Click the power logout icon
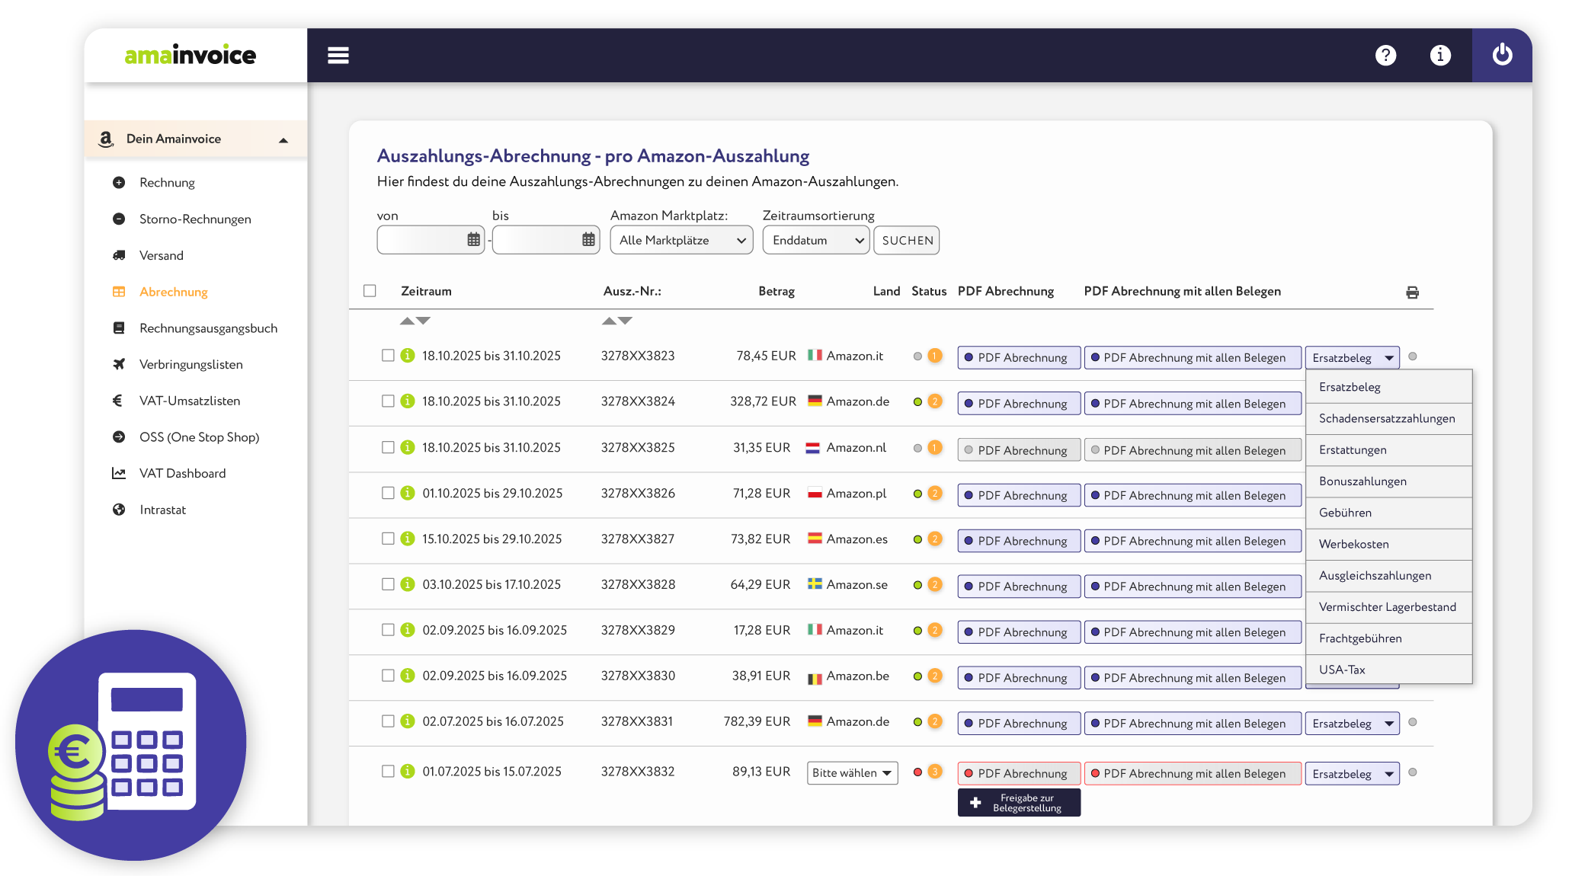Screen dimensions: 1585x876 click(x=1502, y=55)
